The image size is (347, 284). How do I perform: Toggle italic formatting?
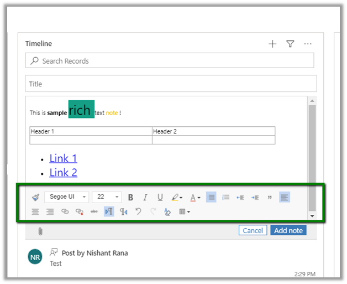[x=145, y=197]
